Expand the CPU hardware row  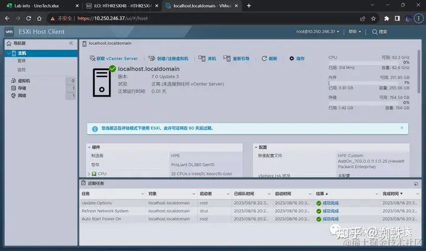click(x=89, y=174)
